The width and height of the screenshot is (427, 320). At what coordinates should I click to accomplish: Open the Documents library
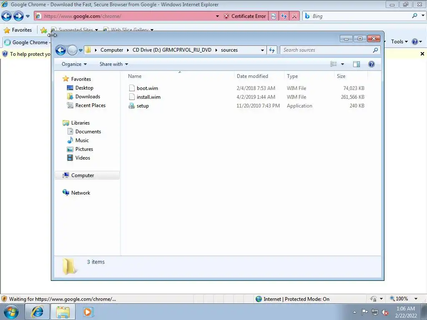[x=88, y=131]
